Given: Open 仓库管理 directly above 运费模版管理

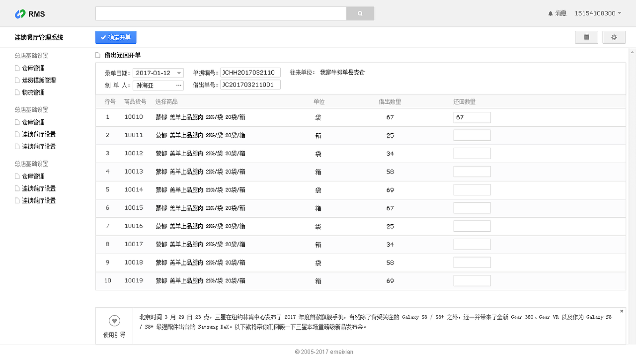Looking at the screenshot, I should point(33,68).
